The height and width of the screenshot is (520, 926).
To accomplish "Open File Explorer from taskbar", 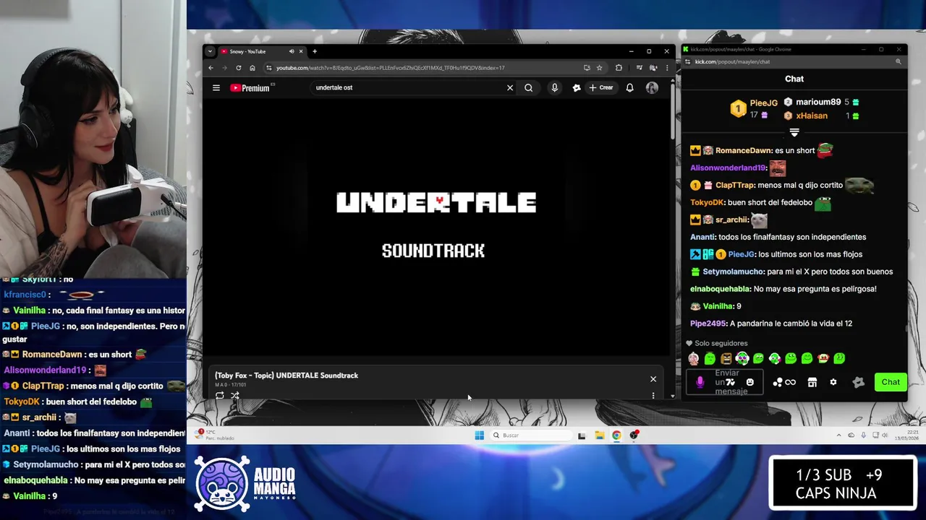I will tap(600, 435).
